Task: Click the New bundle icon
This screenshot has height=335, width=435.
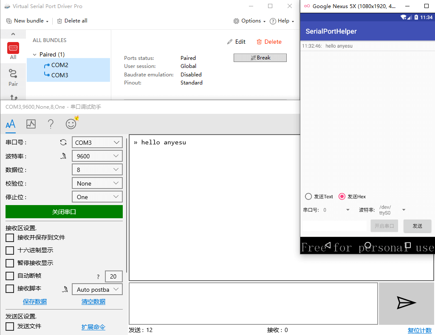Action: click(x=9, y=21)
